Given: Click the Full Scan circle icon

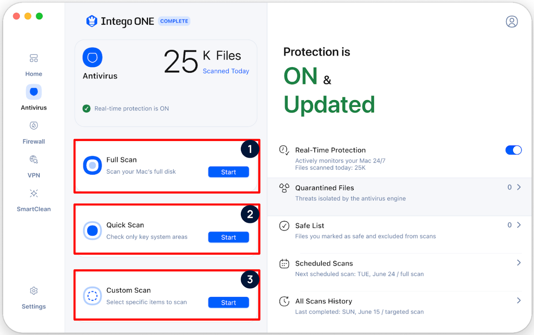Looking at the screenshot, I should pos(92,165).
